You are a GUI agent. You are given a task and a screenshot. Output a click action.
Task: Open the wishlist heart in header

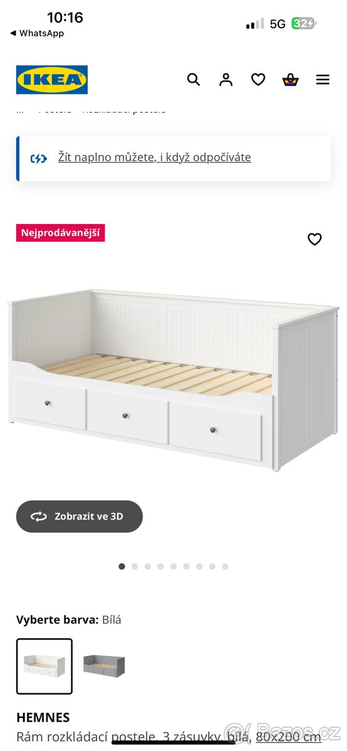coord(258,79)
